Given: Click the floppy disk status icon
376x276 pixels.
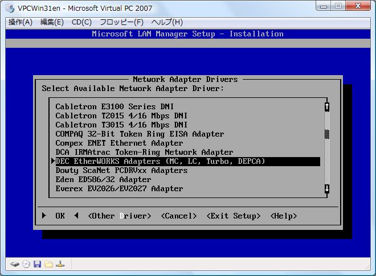Looking at the screenshot, I should (37, 264).
